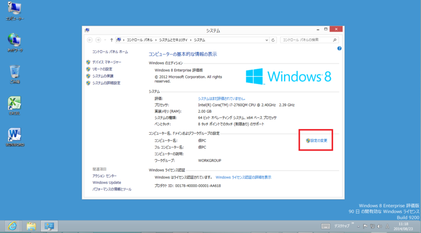This screenshot has height=233, width=421.
Task: Open リモートの設定
Action: pos(102,69)
